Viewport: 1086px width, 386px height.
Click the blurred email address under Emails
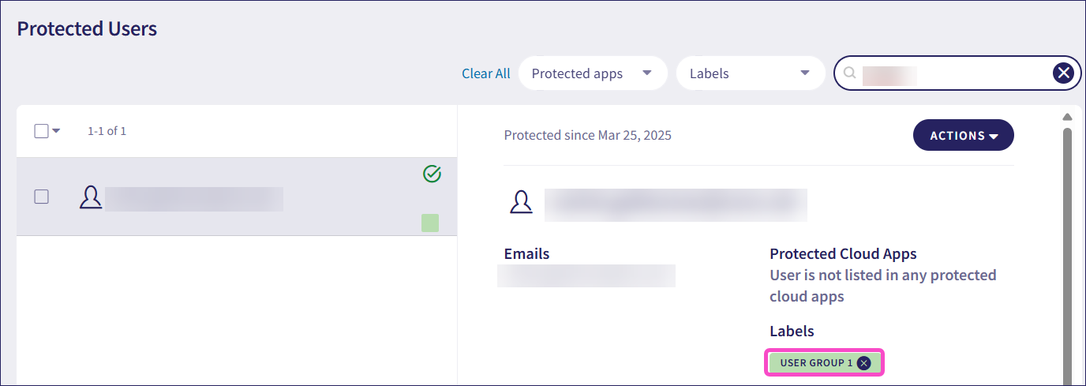(586, 275)
